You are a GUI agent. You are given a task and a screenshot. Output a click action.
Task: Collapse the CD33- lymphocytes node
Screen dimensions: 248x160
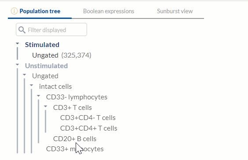click(x=38, y=96)
